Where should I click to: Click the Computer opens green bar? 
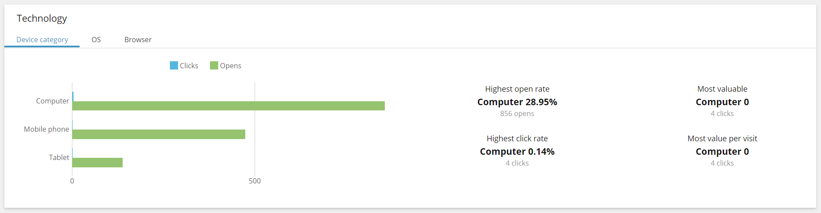coord(228,106)
